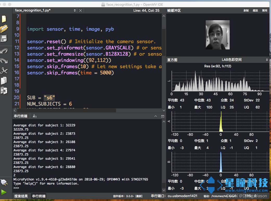The image size is (271, 201).
Task: Select the 串行终端 tab at the bottom
Action: (x=39, y=196)
